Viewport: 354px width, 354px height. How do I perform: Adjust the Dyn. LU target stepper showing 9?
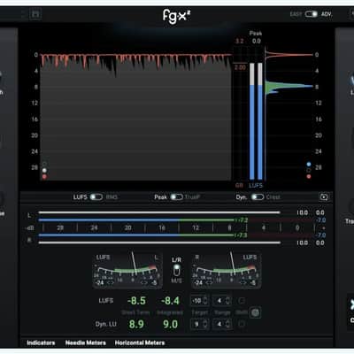click(200, 324)
